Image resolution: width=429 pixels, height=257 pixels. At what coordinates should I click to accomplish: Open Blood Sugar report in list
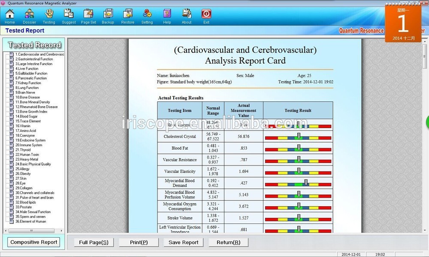(x=26, y=116)
